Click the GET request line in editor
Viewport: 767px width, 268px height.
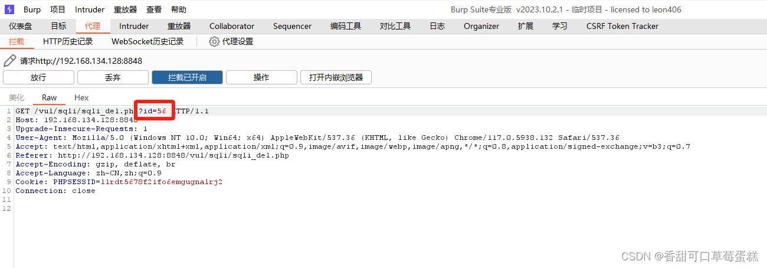tap(112, 111)
